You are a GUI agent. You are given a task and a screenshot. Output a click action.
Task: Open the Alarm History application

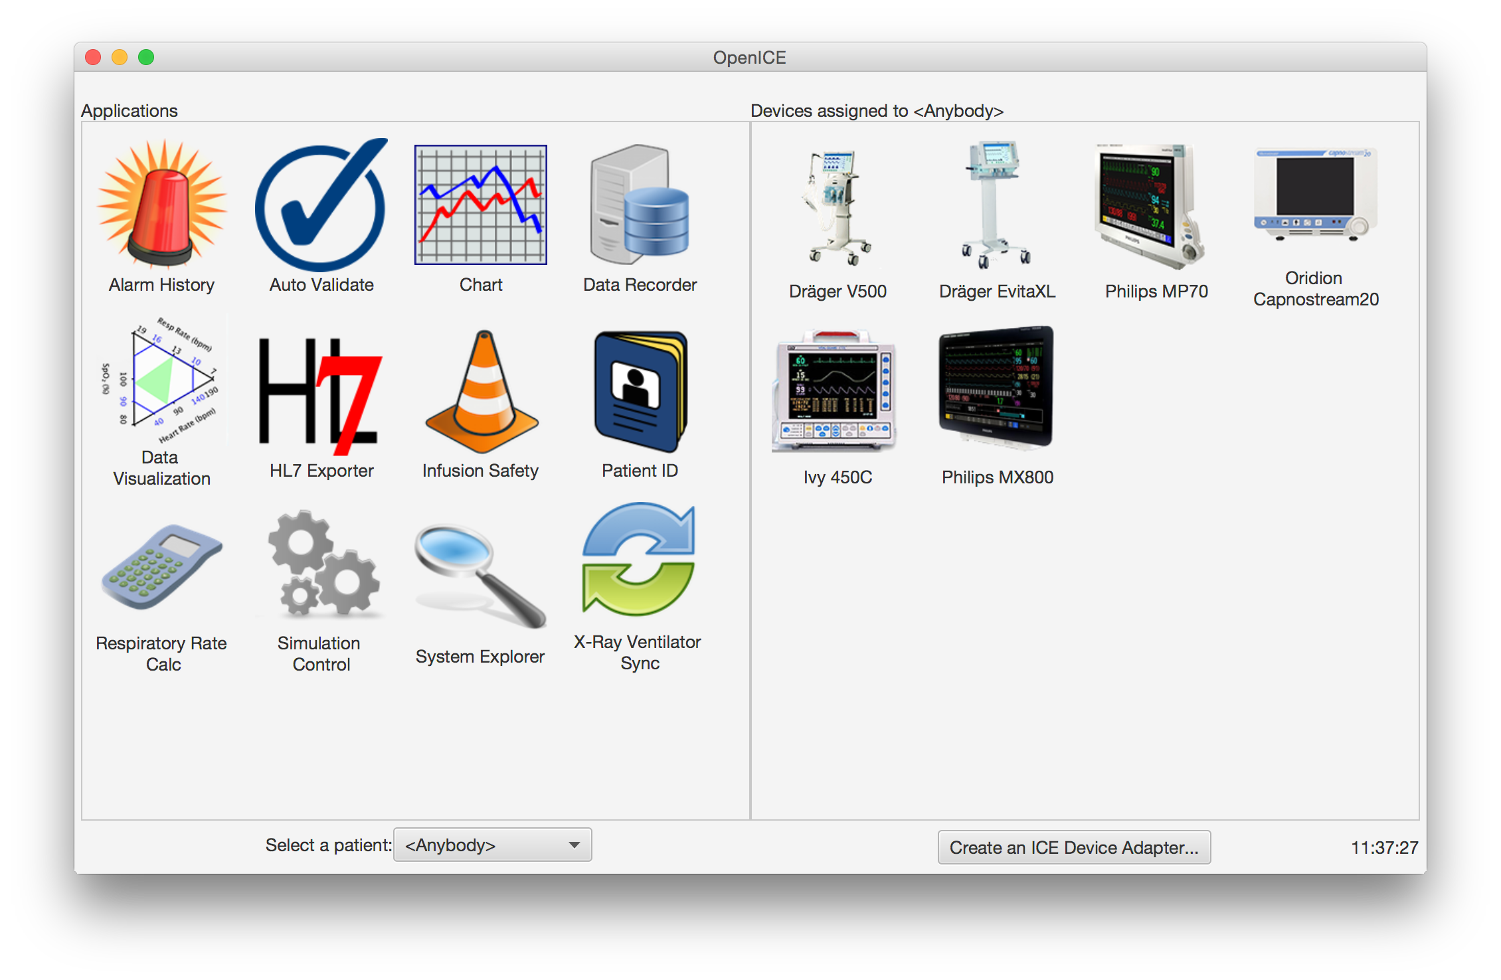pos(161,204)
